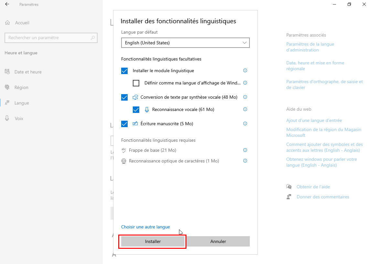Check Définir comme ma langue d'affichage
The height and width of the screenshot is (264, 370).
click(x=136, y=83)
